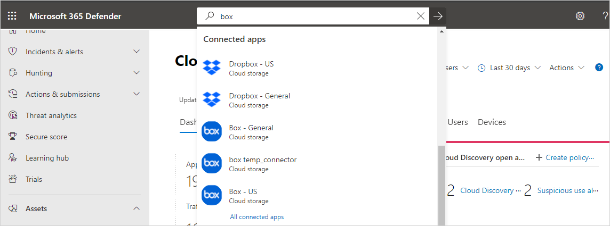Switch to the Devices tab

click(x=492, y=122)
